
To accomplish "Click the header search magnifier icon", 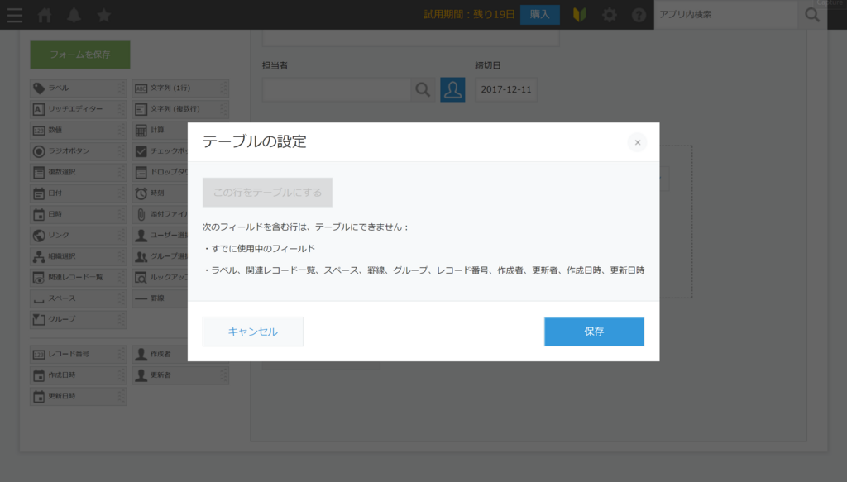I will 812,15.
